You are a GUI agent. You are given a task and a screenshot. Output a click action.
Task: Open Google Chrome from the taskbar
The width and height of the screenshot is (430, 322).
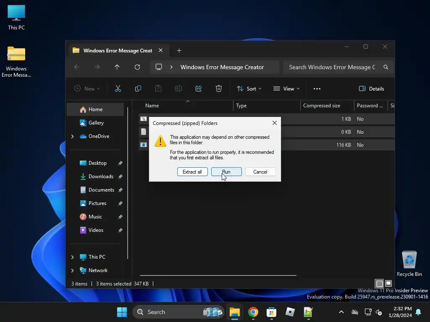point(253,312)
